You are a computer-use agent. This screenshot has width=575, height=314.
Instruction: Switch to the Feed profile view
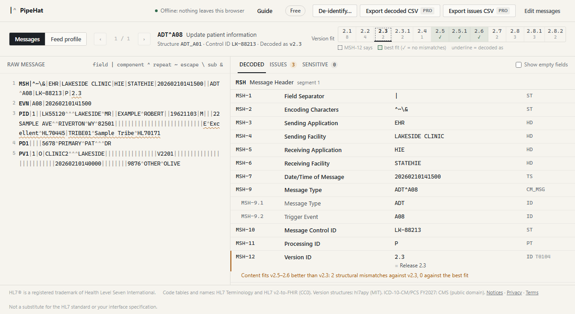(x=66, y=39)
